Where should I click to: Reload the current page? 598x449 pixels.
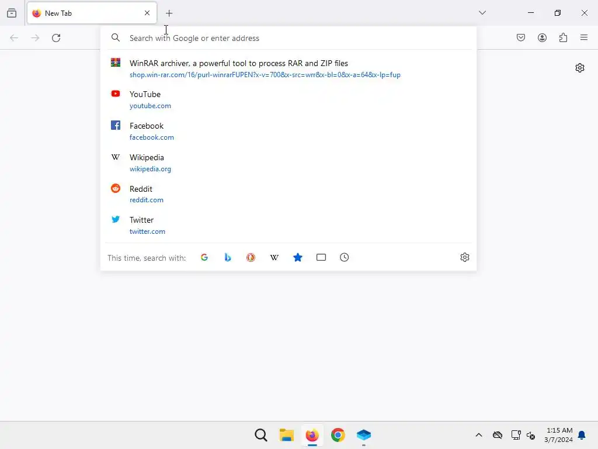point(56,38)
